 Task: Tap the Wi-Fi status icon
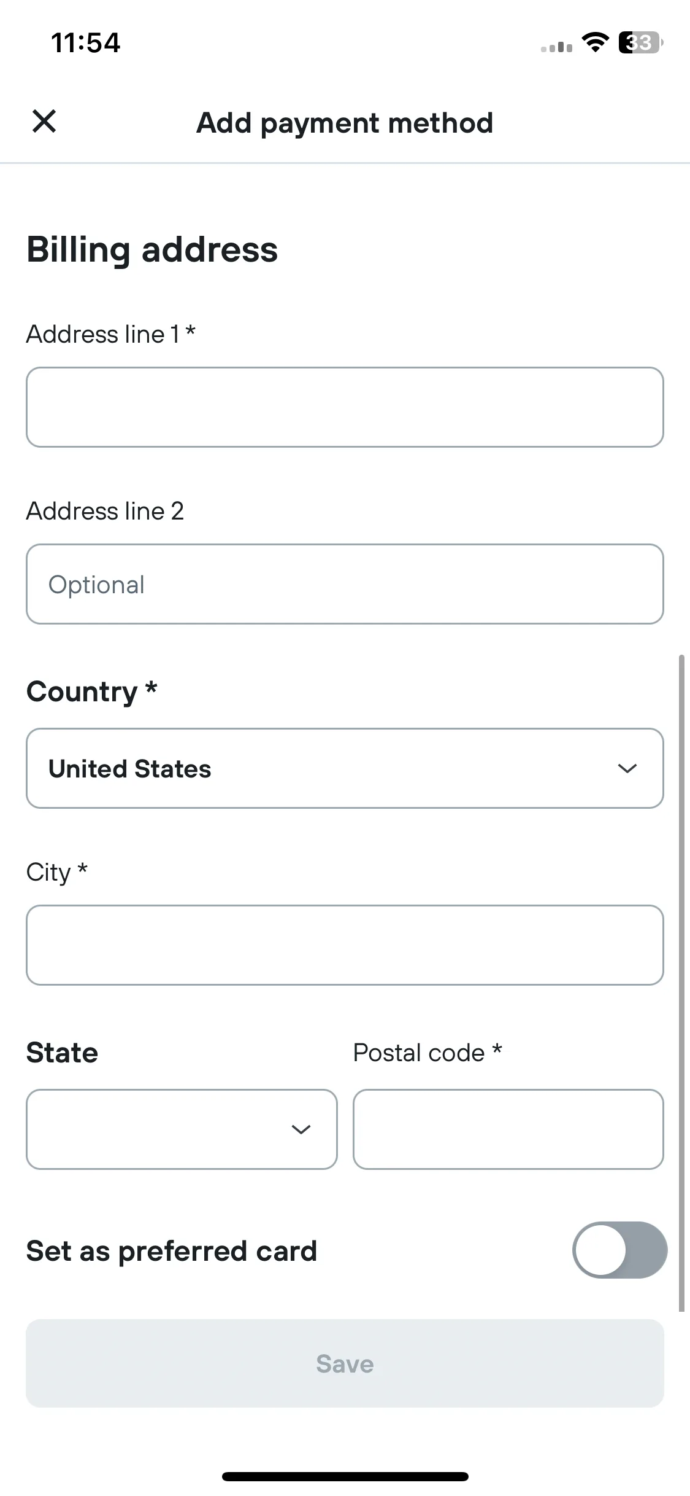pos(595,42)
